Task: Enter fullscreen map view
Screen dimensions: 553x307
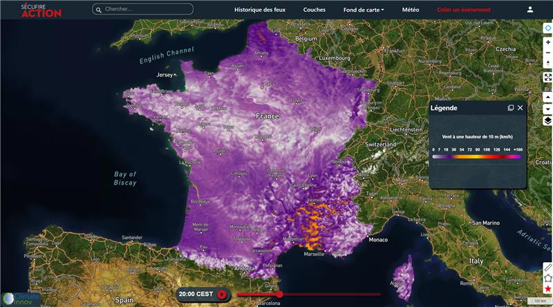Action: pos(547,77)
